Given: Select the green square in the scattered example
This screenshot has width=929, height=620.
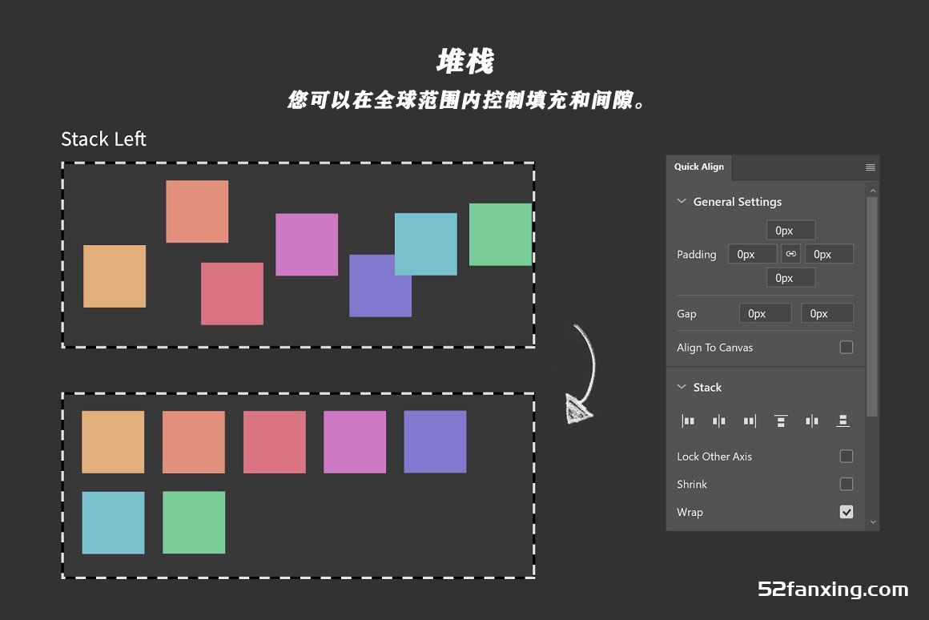Looking at the screenshot, I should (501, 234).
